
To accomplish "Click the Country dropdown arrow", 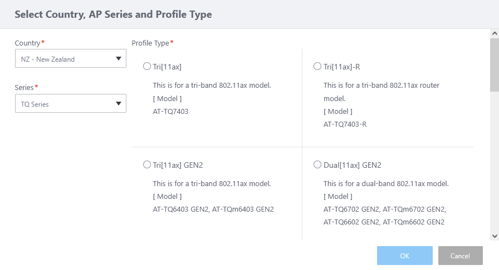I will point(118,59).
